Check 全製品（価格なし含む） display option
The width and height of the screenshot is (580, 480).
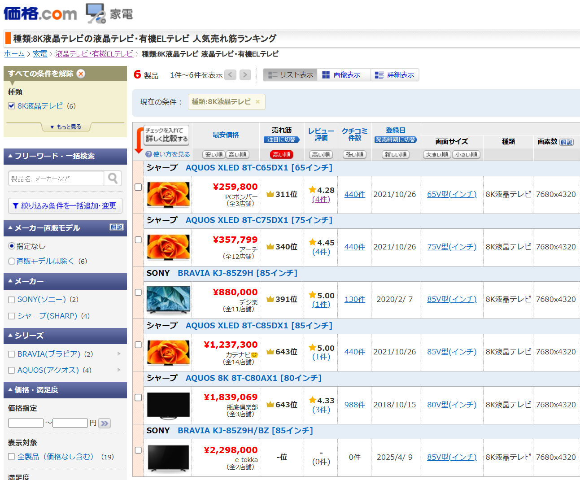(12, 457)
